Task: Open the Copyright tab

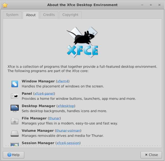Action: click(x=70, y=15)
